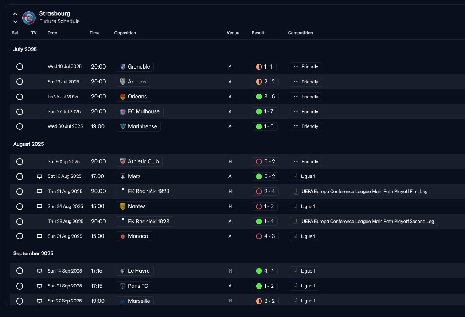Sort by the Date column header

tap(52, 33)
